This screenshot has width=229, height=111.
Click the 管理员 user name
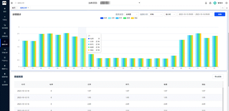tap(220, 3)
